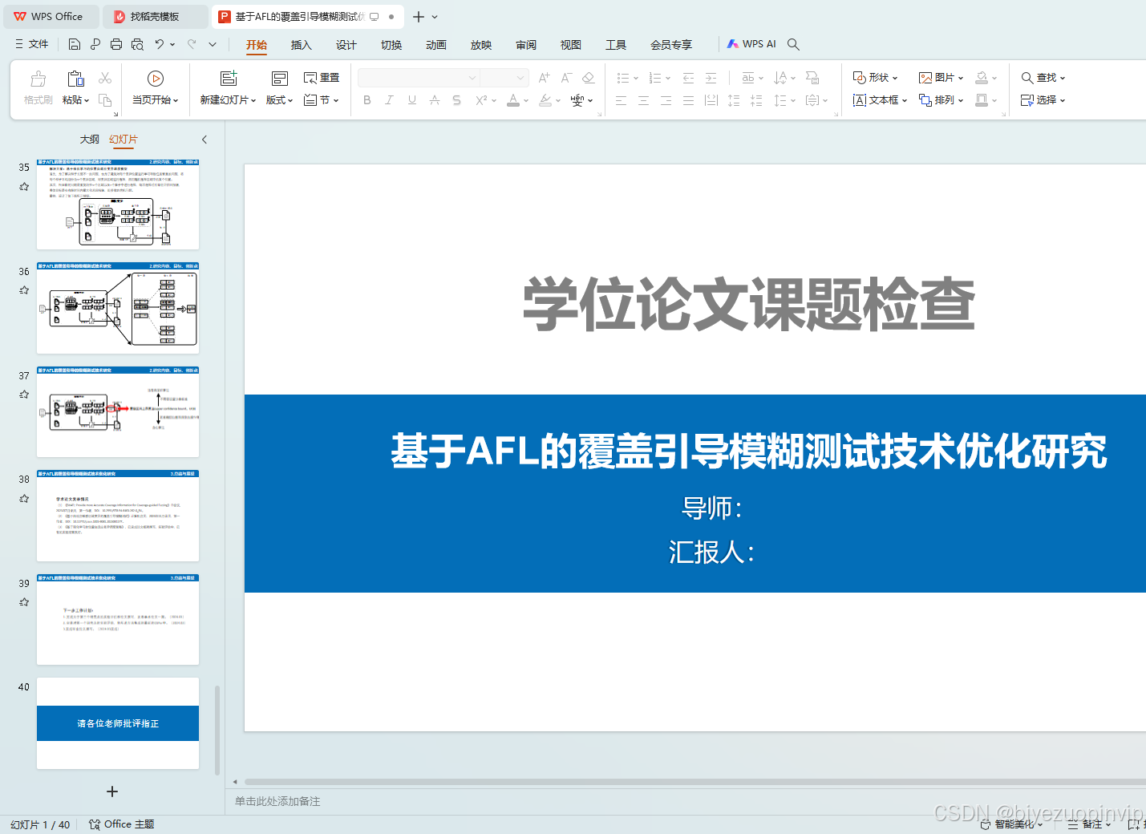The width and height of the screenshot is (1146, 834).
Task: Switch to the 动画 ribbon tab
Action: (435, 44)
